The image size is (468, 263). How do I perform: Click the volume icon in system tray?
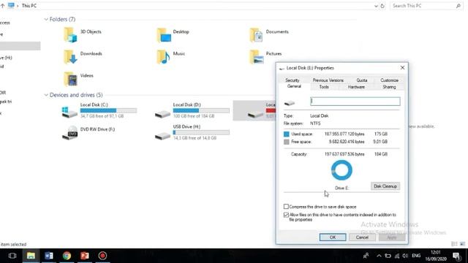[405, 256]
